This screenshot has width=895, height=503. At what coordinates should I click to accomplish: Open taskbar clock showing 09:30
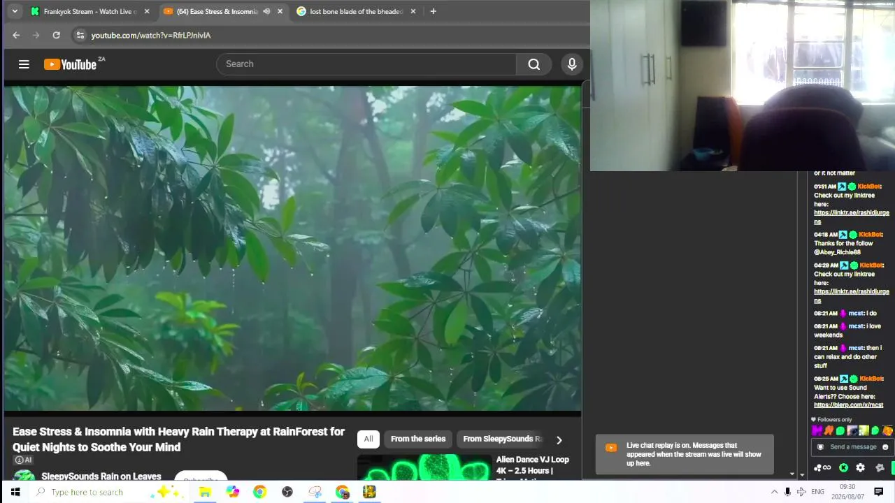coord(847,492)
